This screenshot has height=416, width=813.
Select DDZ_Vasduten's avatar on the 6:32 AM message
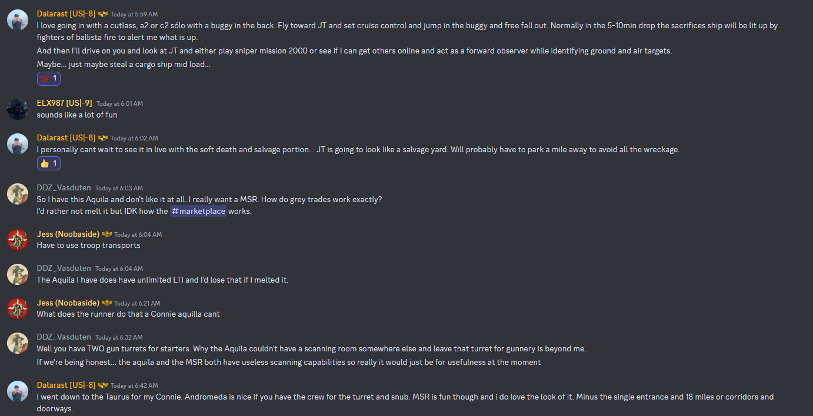click(x=18, y=343)
